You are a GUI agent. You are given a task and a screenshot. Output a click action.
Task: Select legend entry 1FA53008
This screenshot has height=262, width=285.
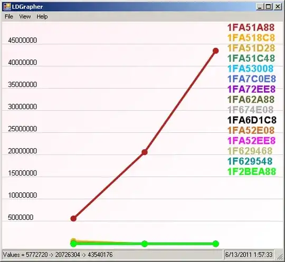click(250, 69)
